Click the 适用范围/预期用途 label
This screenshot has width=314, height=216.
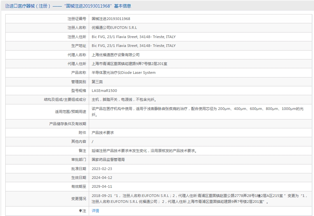tap(70, 112)
